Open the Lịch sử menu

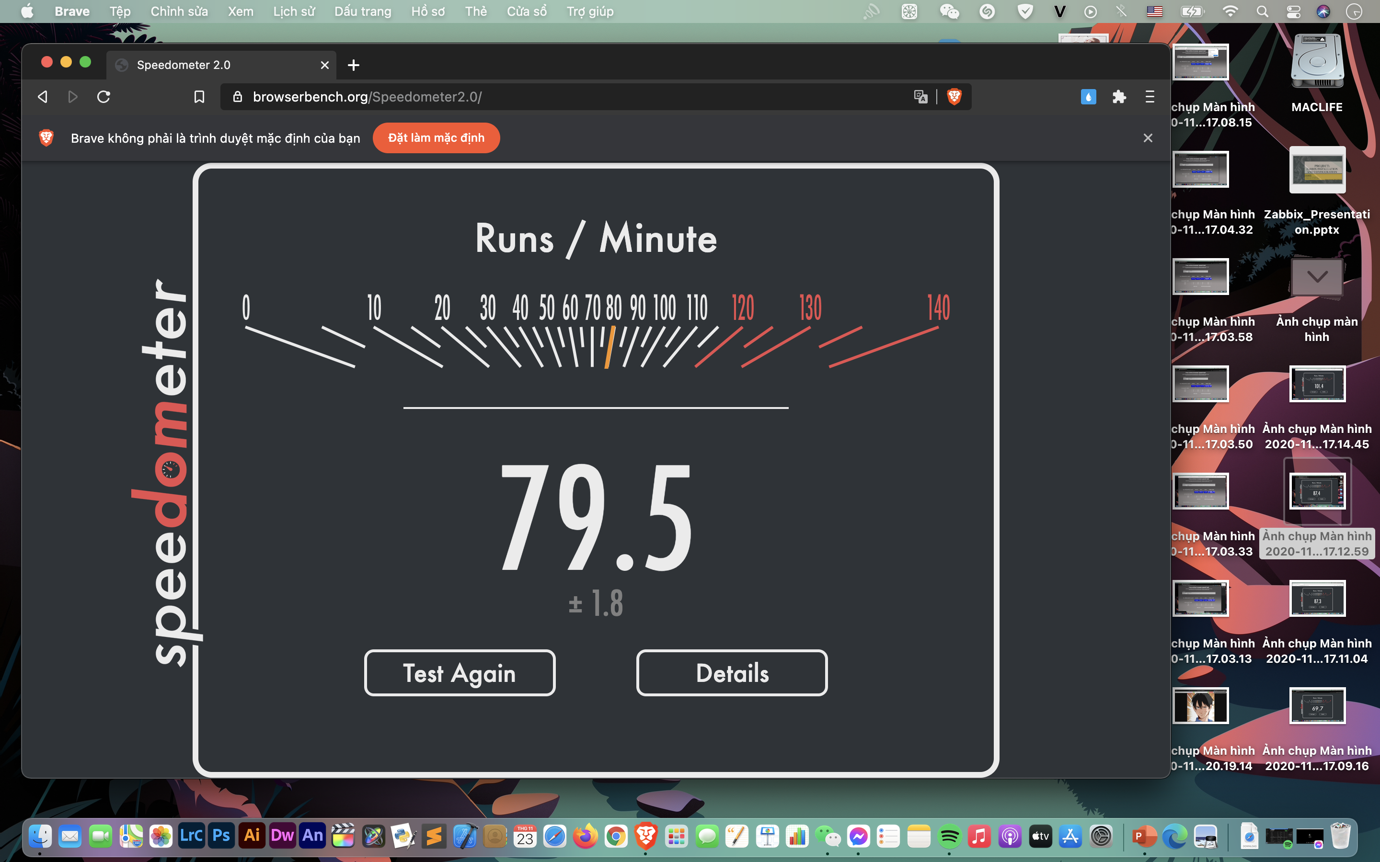coord(293,11)
